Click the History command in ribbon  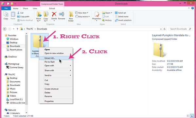(107, 20)
